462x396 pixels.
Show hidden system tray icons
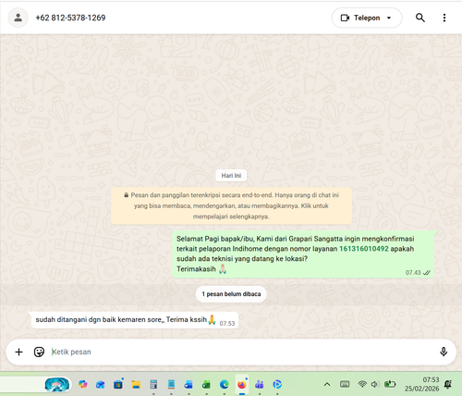click(x=327, y=384)
